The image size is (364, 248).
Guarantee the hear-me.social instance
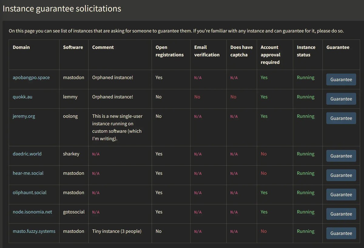click(x=341, y=175)
